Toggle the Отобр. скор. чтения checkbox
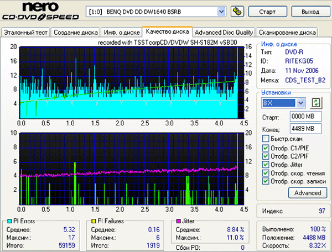 click(x=266, y=172)
